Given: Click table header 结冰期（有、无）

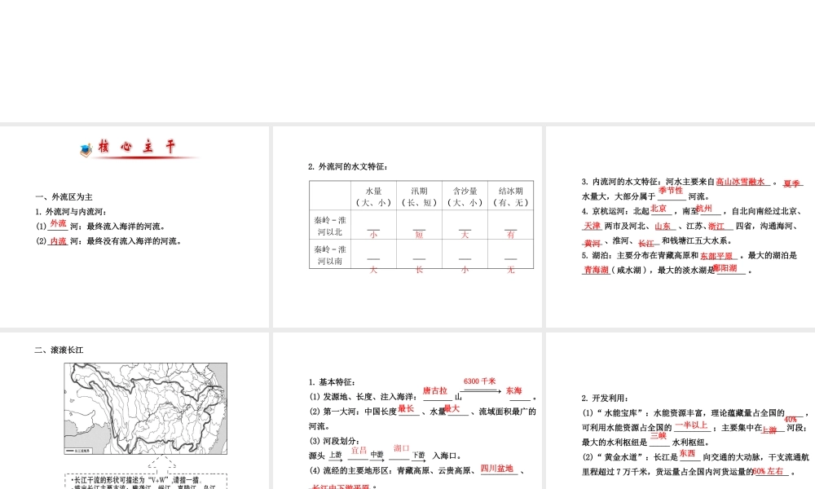Looking at the screenshot, I should click(510, 196).
